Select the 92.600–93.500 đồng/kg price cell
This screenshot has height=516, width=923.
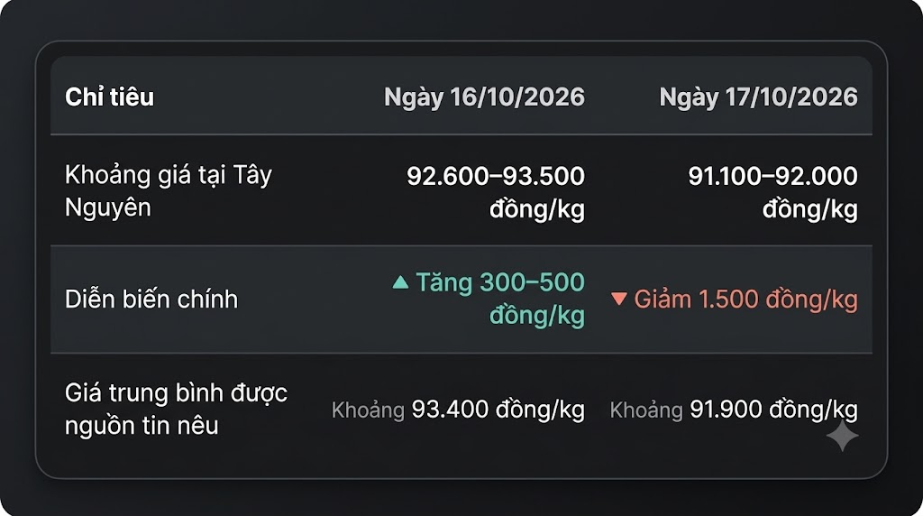click(x=496, y=192)
